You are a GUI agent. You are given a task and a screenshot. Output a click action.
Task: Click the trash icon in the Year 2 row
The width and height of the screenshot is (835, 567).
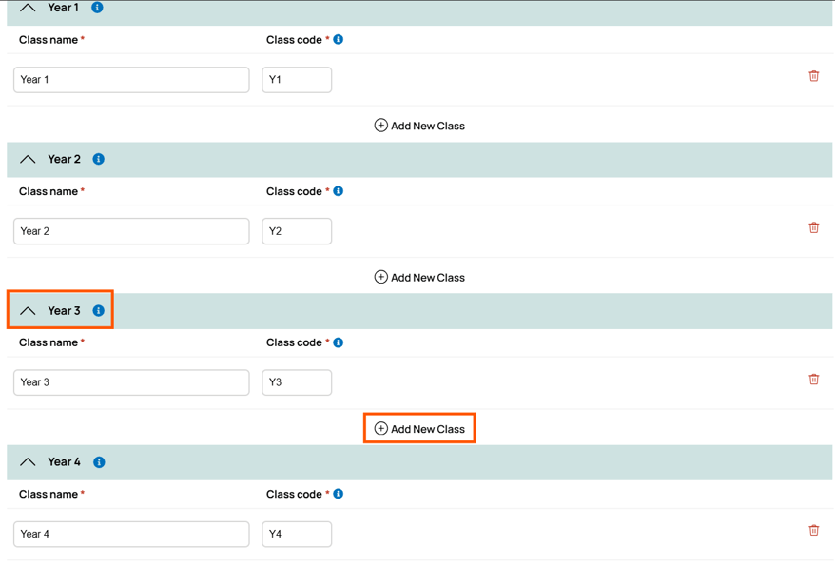(x=814, y=227)
